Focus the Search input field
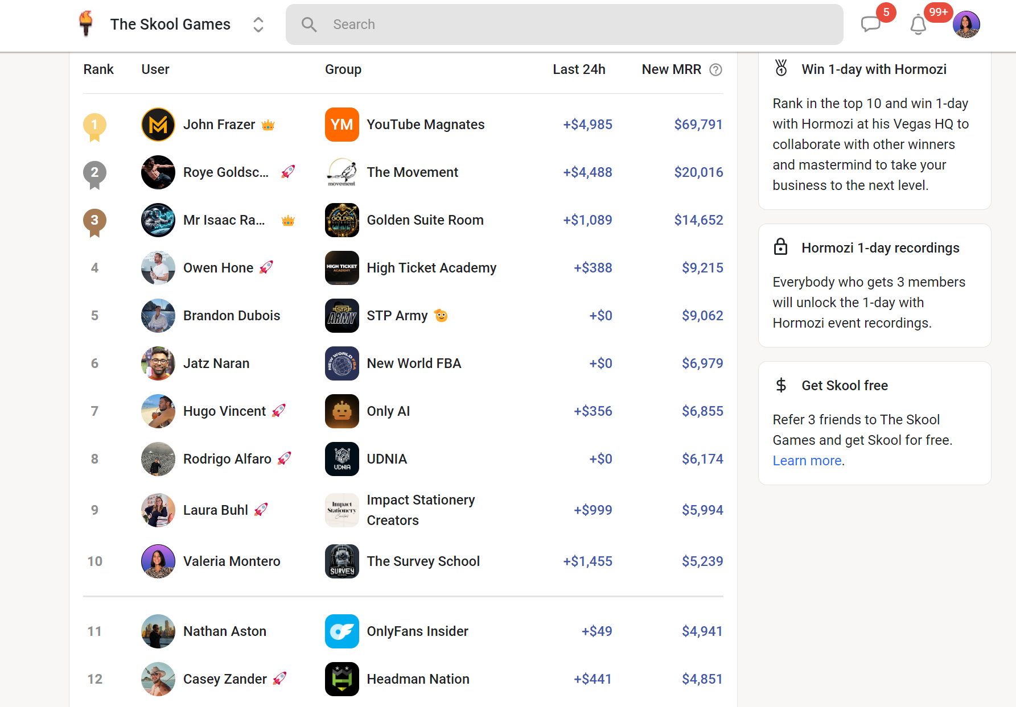Screen dimensions: 1016x707 coord(564,24)
